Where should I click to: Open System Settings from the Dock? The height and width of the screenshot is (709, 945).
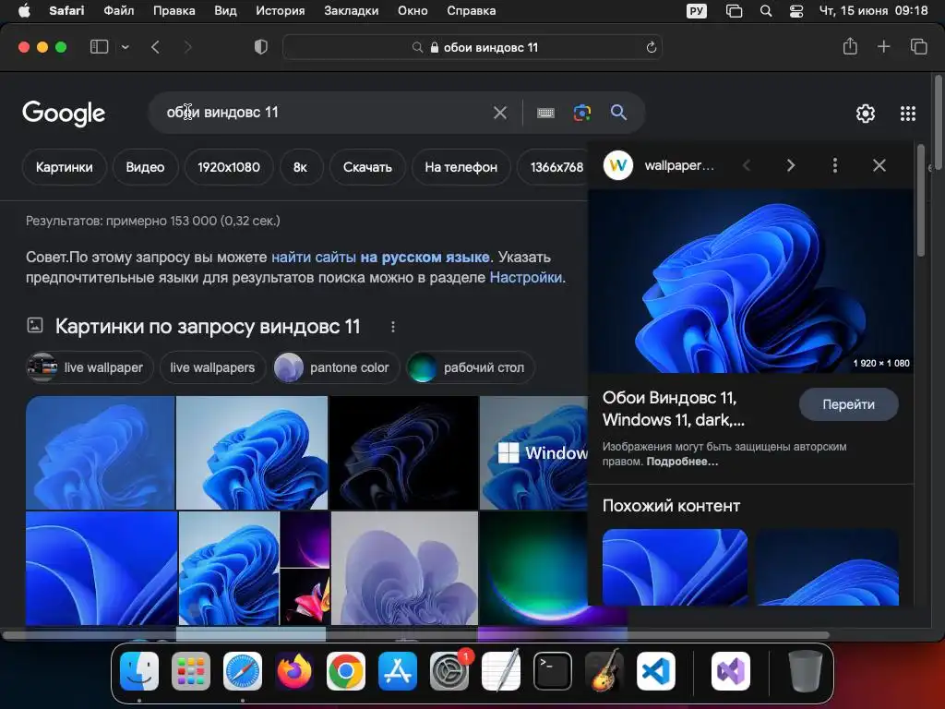[449, 671]
